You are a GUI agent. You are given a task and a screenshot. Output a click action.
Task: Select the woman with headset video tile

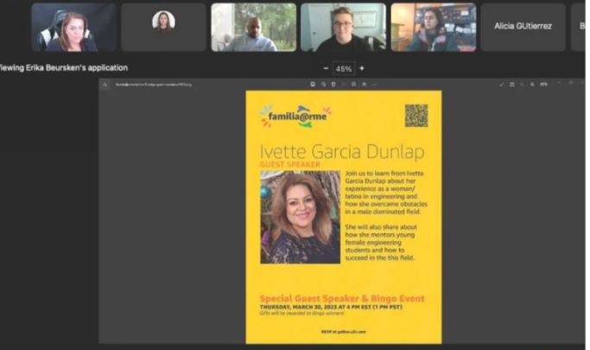click(x=73, y=27)
